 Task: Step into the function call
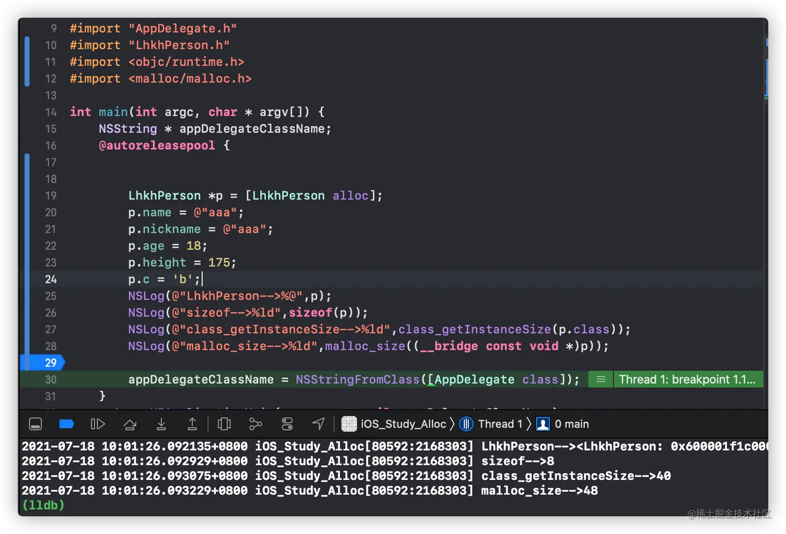tap(161, 424)
